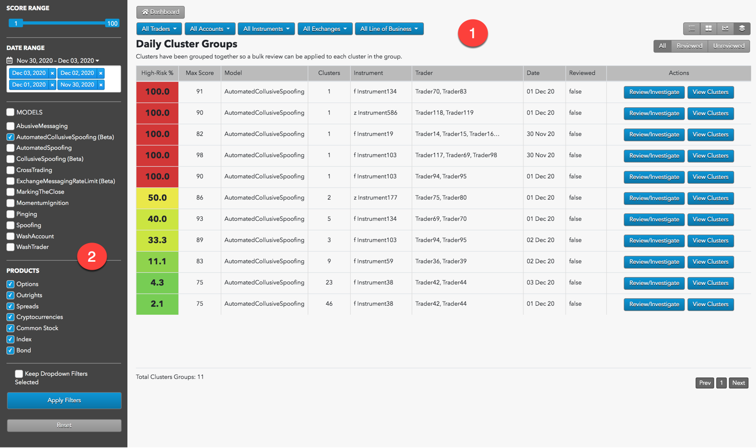Click the Apply Filters button
This screenshot has width=756, height=448.
click(x=64, y=400)
